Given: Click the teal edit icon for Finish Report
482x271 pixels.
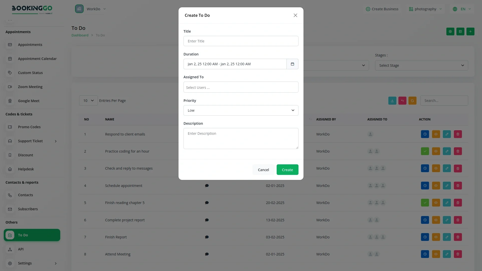Looking at the screenshot, I should 447,237.
